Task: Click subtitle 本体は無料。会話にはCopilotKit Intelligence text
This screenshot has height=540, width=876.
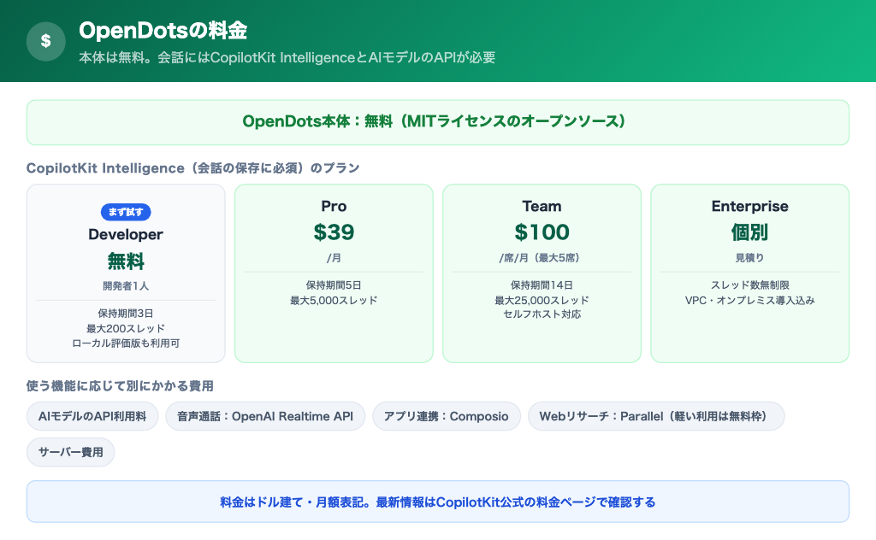Action: 287,57
